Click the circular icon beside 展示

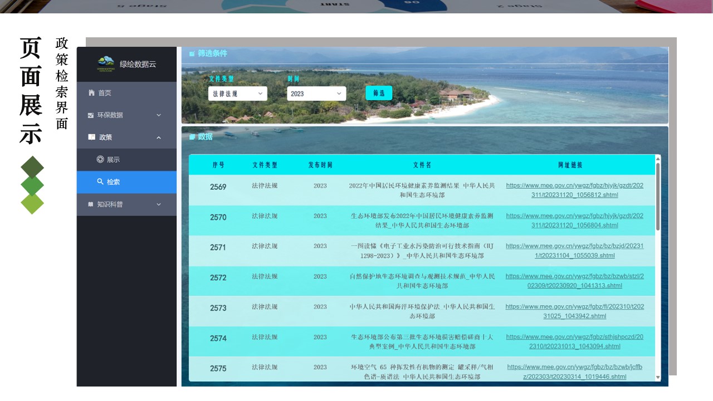[x=100, y=159]
